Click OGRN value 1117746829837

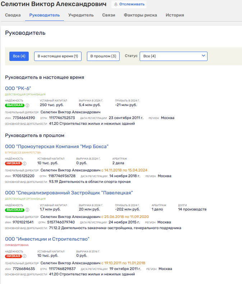pos(62,269)
